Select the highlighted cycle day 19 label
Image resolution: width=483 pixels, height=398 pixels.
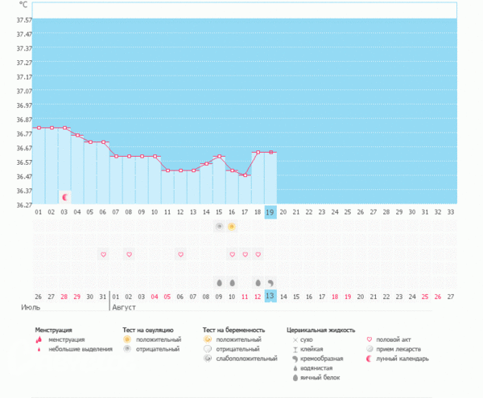tap(270, 211)
